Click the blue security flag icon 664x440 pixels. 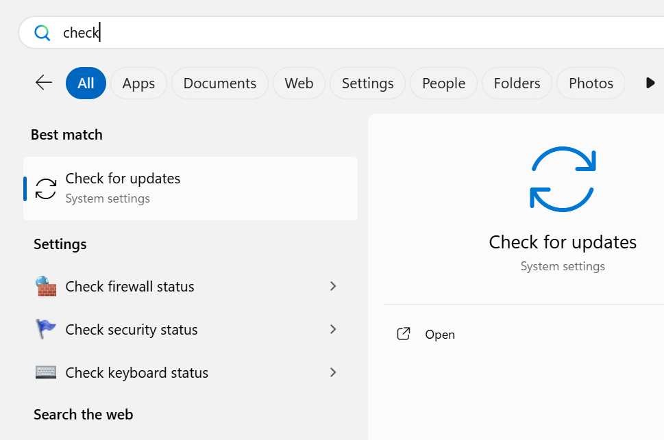point(46,329)
